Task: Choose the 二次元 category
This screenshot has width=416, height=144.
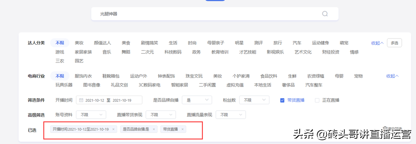Action: point(147,52)
